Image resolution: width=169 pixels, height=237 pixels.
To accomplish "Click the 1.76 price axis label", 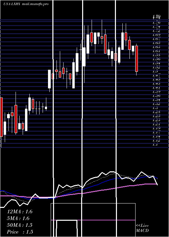I will (156, 23).
